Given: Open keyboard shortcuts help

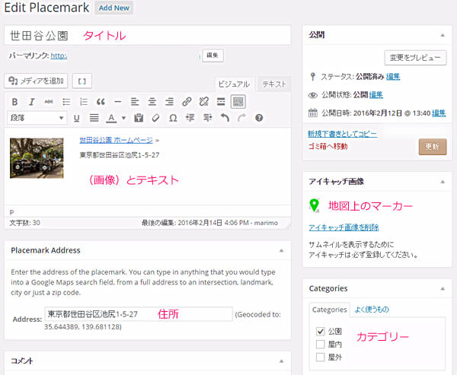Looking at the screenshot, I should click(259, 118).
